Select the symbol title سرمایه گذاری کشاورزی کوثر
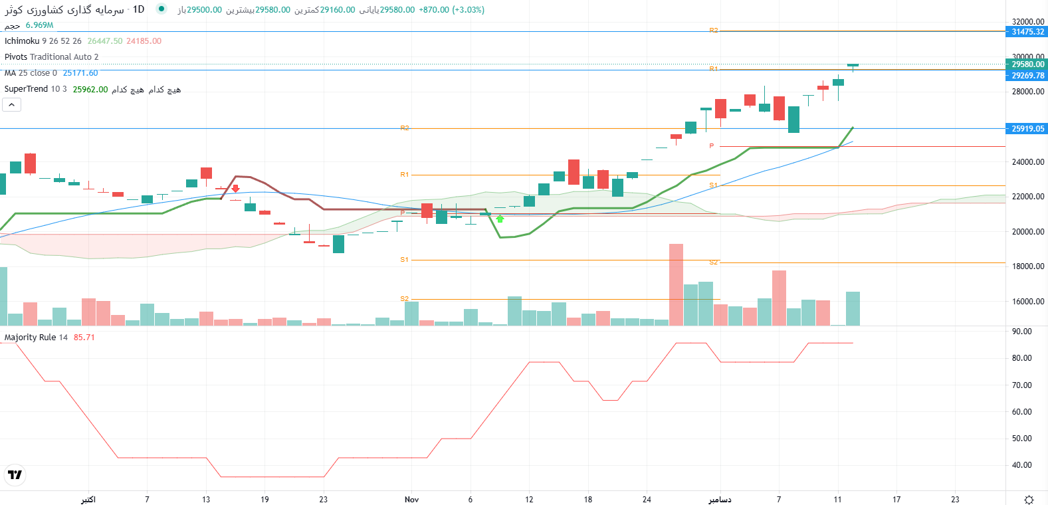Image resolution: width=1048 pixels, height=505 pixels. point(64,9)
